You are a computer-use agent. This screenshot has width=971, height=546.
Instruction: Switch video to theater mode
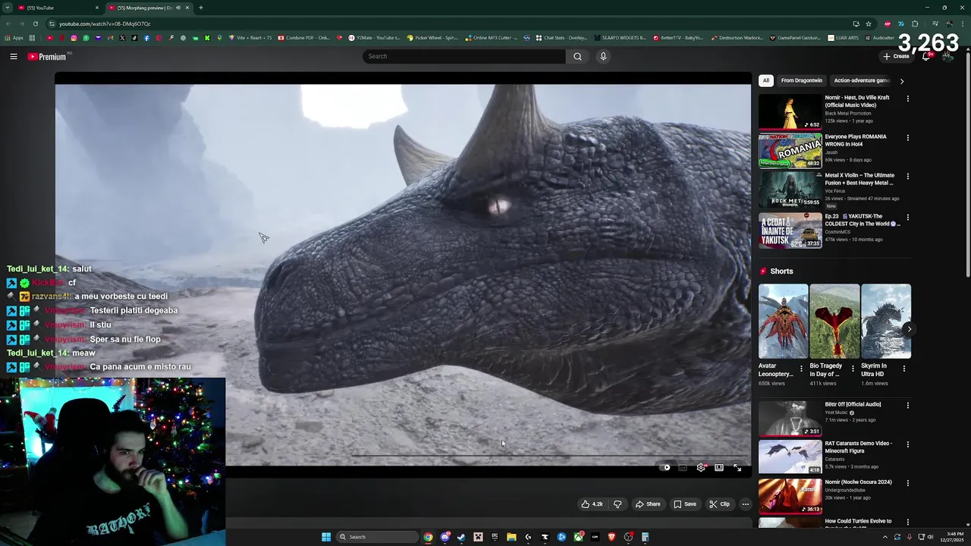click(719, 467)
